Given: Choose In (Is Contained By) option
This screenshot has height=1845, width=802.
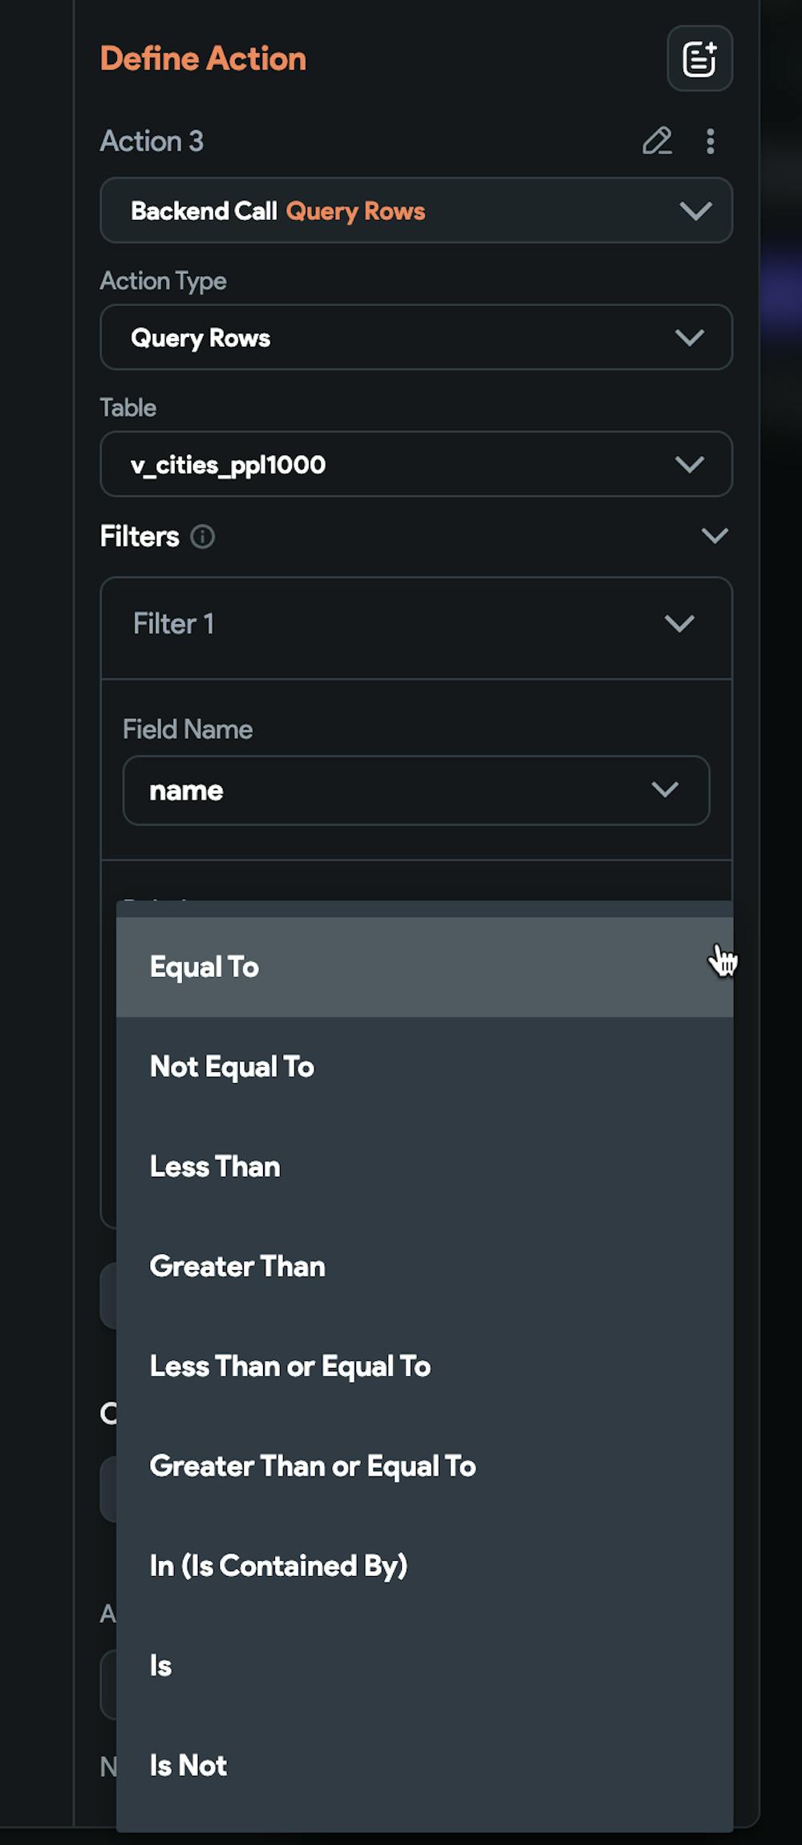Looking at the screenshot, I should (x=424, y=1566).
